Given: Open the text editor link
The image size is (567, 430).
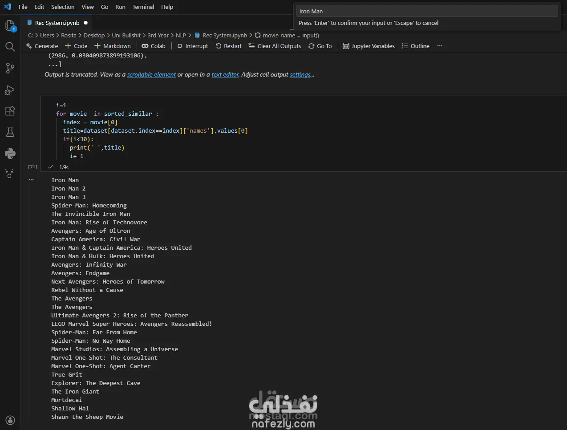Looking at the screenshot, I should coord(225,74).
